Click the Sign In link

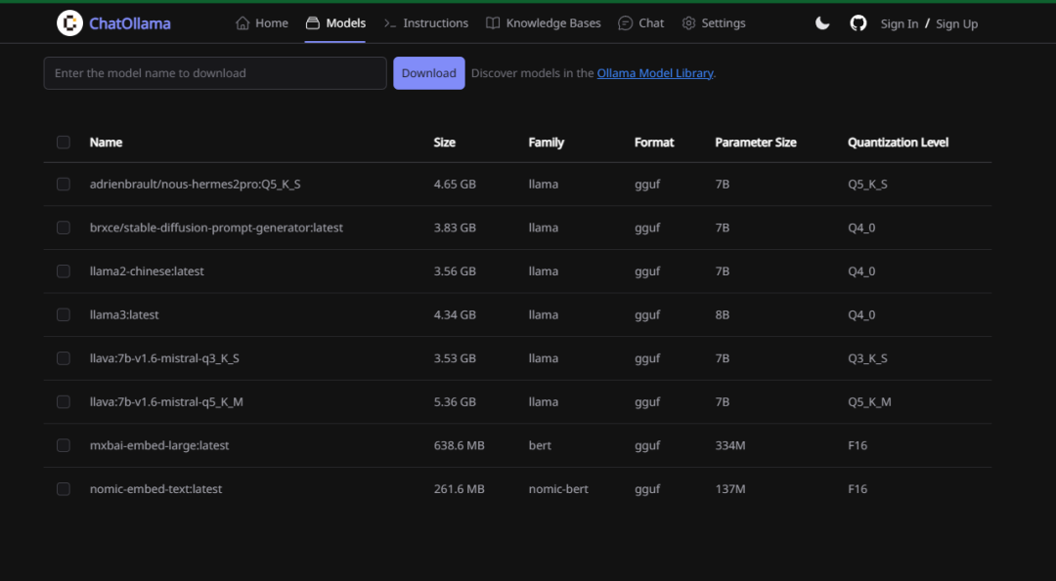click(x=900, y=24)
